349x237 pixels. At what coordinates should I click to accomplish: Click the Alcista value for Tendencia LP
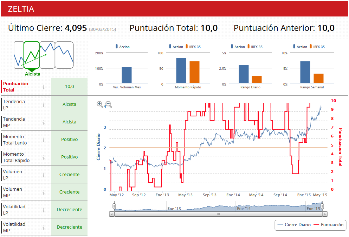(x=70, y=104)
